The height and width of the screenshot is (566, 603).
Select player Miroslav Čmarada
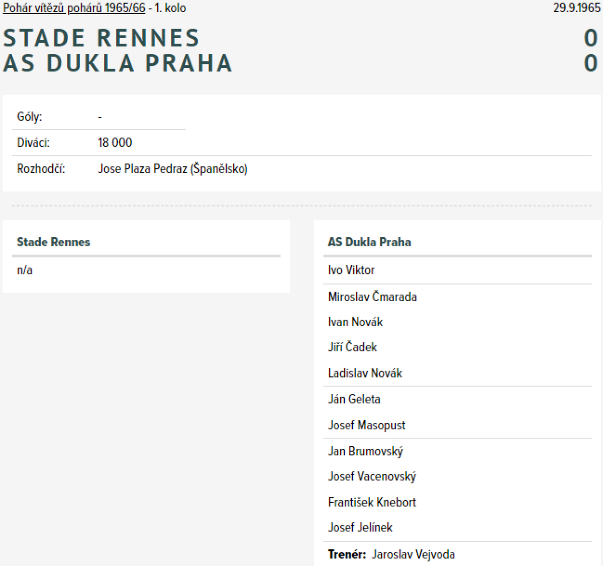click(372, 297)
